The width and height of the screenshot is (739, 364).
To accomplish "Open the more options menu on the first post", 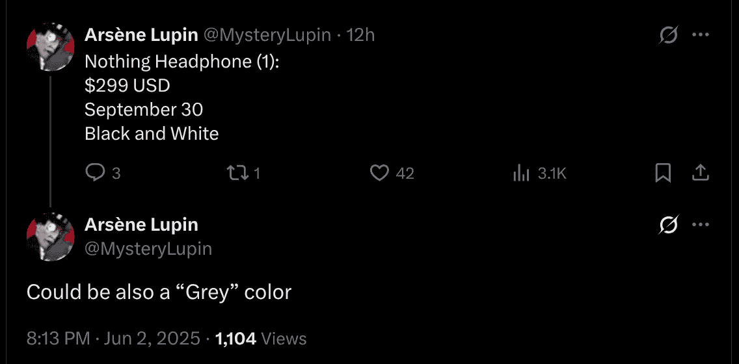I will point(700,36).
